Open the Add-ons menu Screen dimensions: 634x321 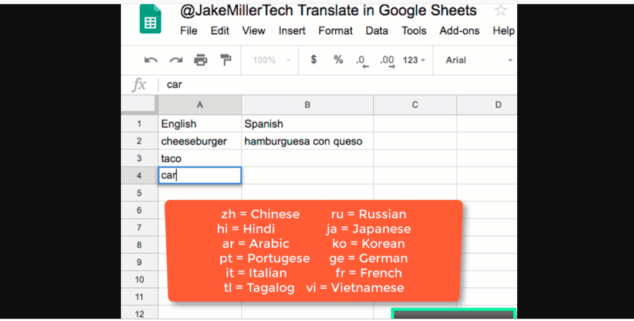click(x=460, y=31)
